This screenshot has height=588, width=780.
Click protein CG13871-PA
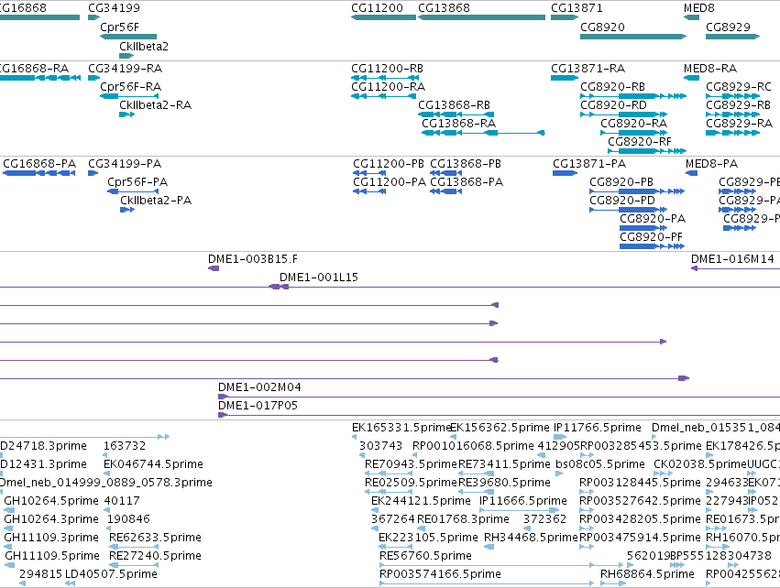click(566, 173)
